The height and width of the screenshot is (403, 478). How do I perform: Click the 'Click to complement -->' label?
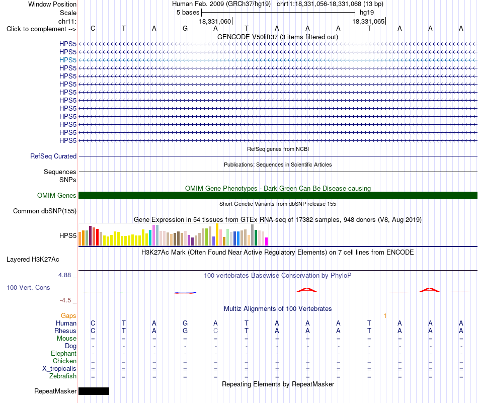[x=41, y=29]
